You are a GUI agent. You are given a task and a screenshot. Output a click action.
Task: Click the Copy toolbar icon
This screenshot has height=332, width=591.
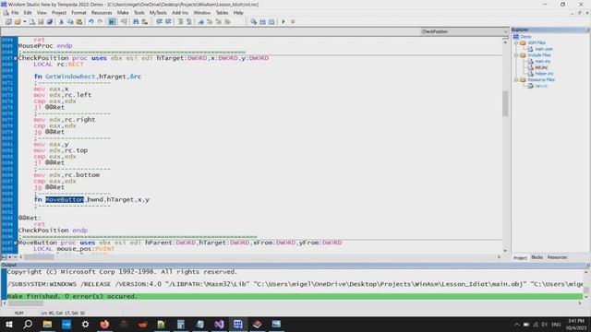70,22
